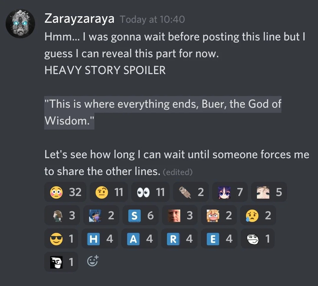Click the blue letter A reaction
The width and height of the screenshot is (318, 286).
(139, 238)
